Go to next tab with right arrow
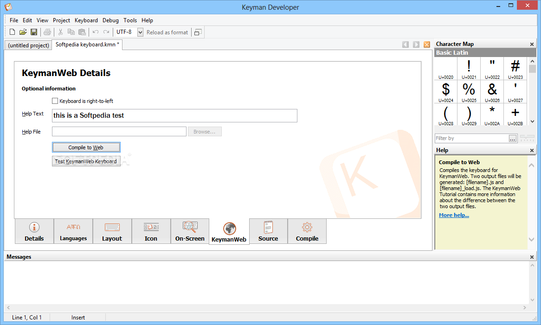 416,45
